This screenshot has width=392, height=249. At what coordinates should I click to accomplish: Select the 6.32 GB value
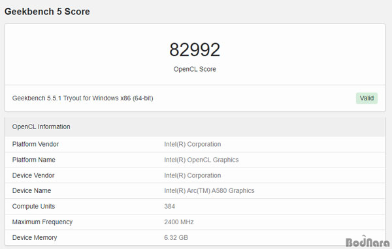click(x=176, y=237)
